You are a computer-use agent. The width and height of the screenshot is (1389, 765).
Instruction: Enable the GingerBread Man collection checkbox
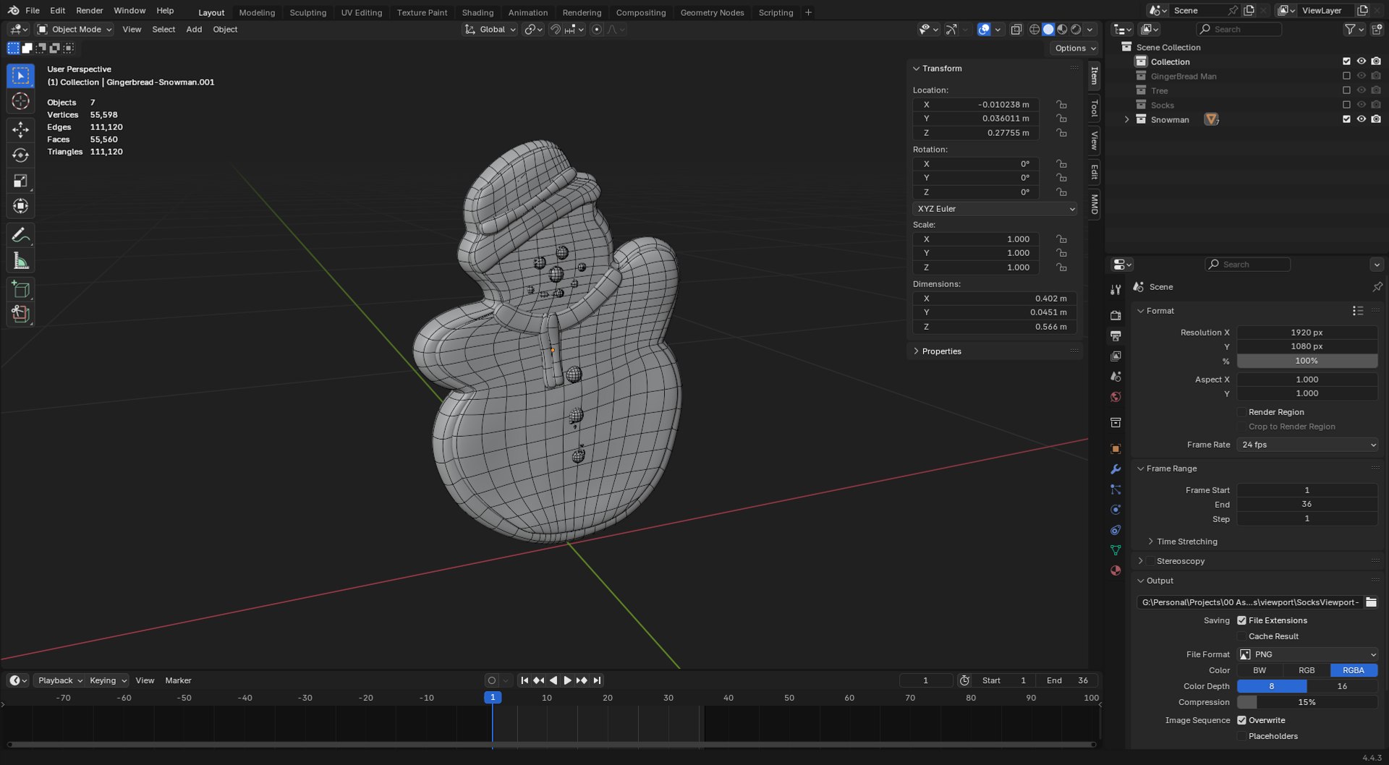pos(1346,76)
